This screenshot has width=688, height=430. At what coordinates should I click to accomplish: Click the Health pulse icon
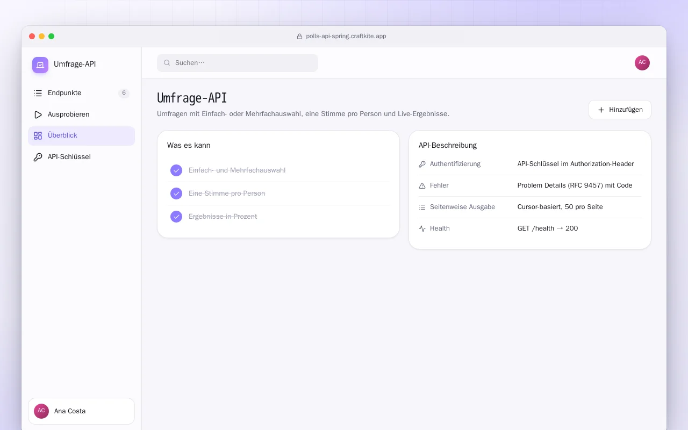(422, 228)
